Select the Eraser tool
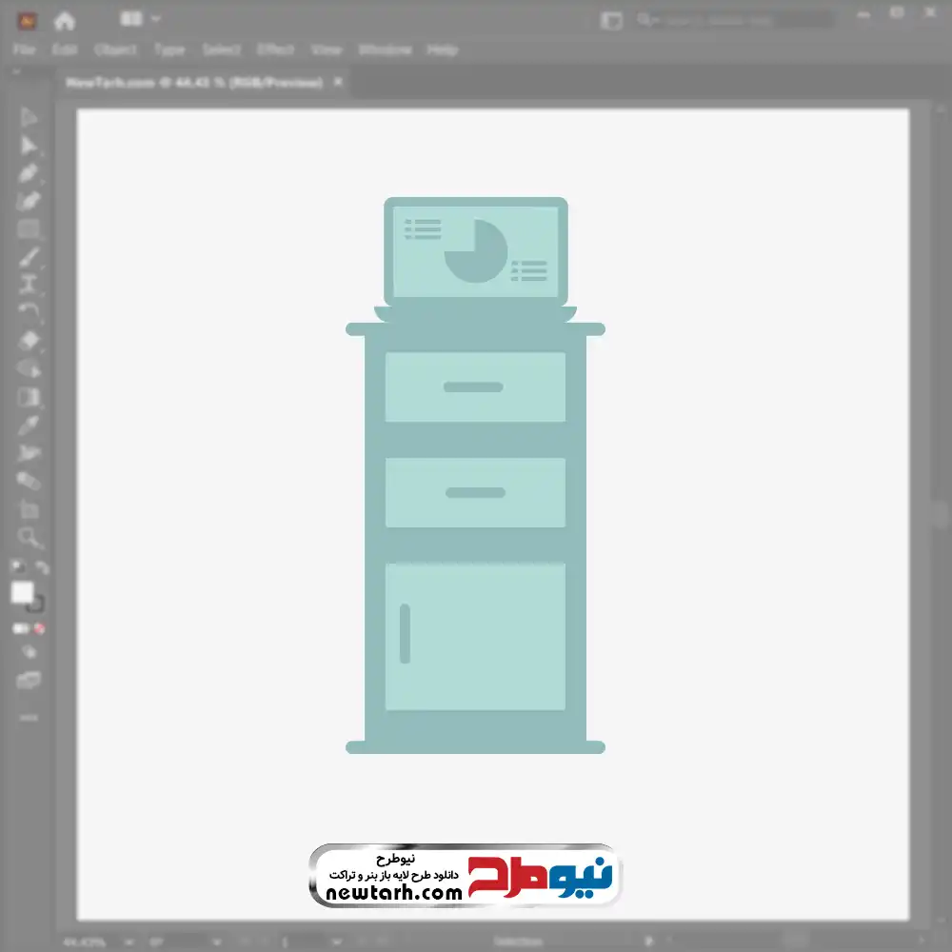 click(29, 341)
